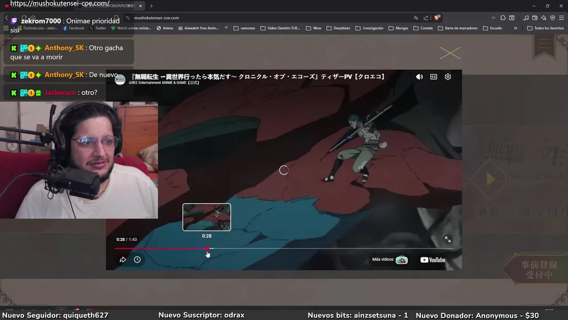Click the background play triangle button
568x320 pixels.
click(x=490, y=179)
